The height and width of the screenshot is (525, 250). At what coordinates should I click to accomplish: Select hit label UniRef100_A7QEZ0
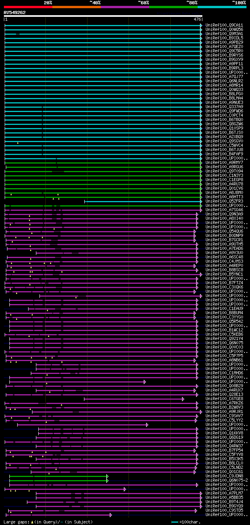click(x=224, y=47)
